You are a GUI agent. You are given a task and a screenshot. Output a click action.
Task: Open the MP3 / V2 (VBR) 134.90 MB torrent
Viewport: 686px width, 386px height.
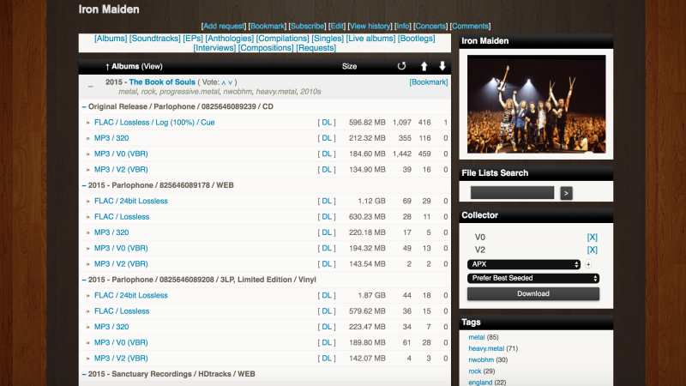tap(121, 170)
